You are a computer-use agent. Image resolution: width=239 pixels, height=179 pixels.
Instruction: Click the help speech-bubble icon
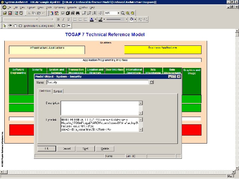(21, 13)
